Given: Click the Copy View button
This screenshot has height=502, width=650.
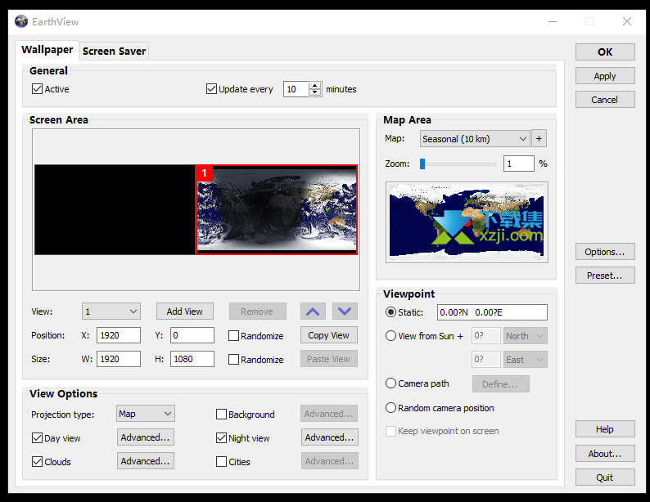Looking at the screenshot, I should tap(329, 335).
